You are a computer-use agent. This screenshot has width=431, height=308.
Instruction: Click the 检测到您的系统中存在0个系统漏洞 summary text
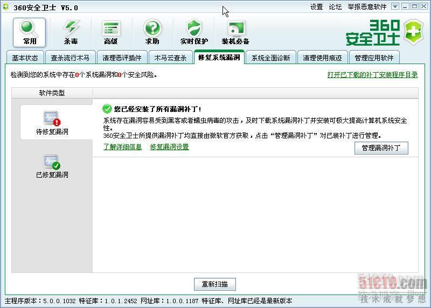(x=84, y=75)
